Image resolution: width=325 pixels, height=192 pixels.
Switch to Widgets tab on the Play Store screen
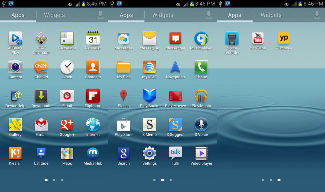pos(163,15)
